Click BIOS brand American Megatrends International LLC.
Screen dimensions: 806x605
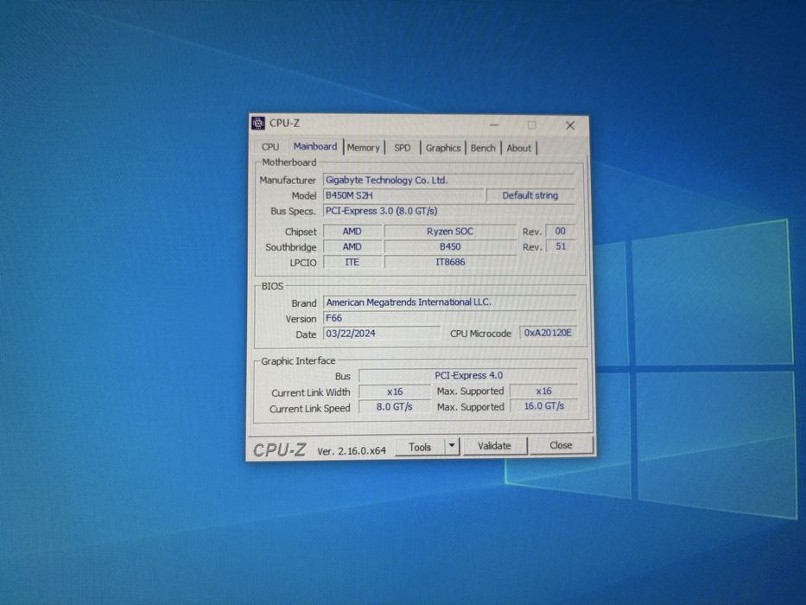[x=450, y=302]
